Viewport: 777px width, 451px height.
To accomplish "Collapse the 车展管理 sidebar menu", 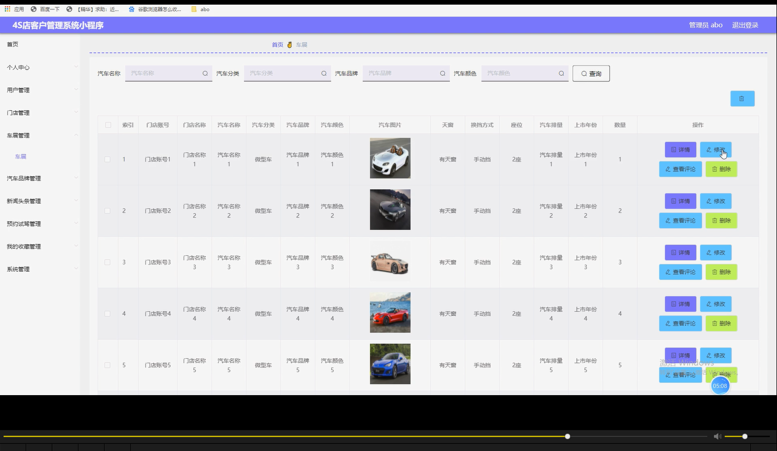I will point(40,135).
